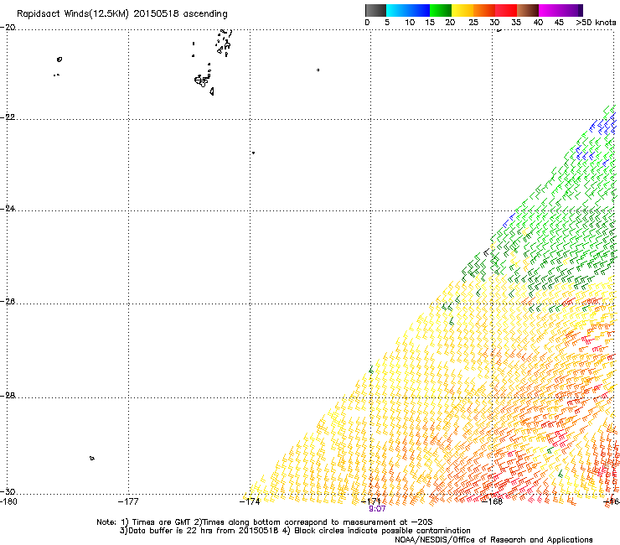Click the '-20' latitude axis label

click(x=8, y=28)
